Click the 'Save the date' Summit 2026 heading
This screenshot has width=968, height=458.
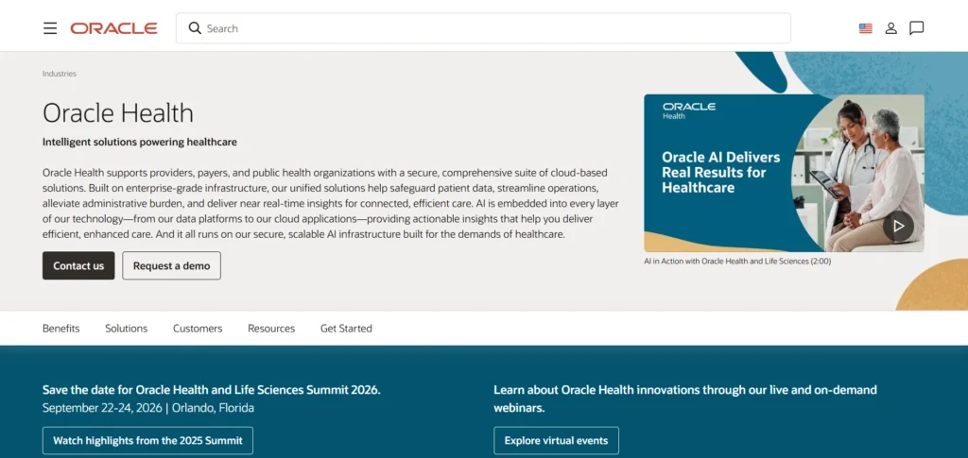212,390
